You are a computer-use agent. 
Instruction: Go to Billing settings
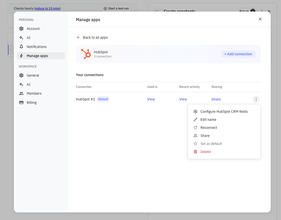(32, 102)
